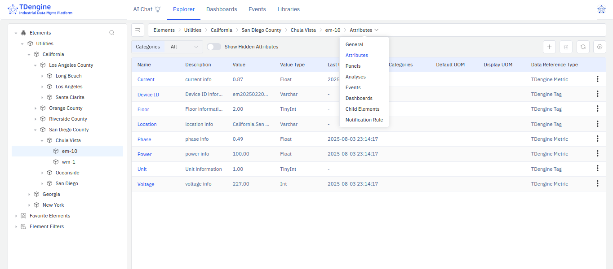This screenshot has width=613, height=269.
Task: Click the save icon in the toolbar
Action: click(x=566, y=47)
